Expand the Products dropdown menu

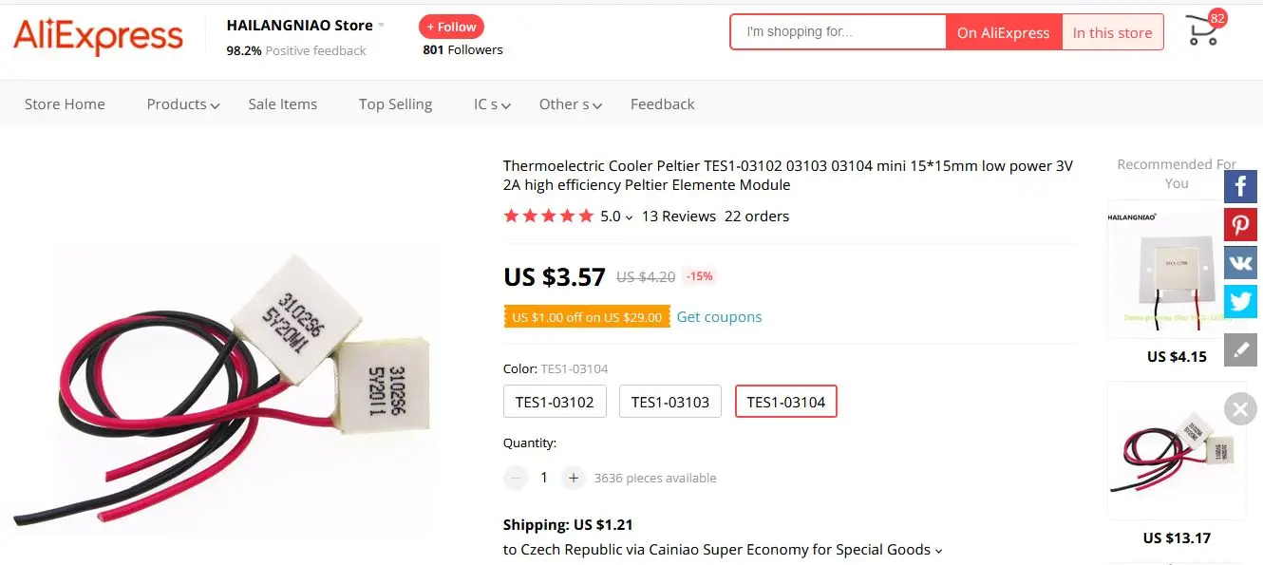coord(183,104)
